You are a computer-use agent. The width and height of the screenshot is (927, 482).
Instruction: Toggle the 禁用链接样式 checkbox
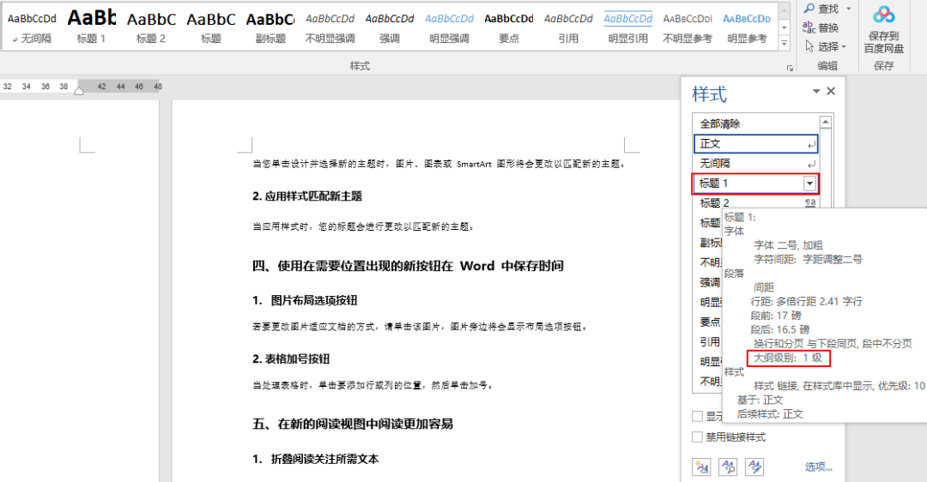tap(698, 437)
